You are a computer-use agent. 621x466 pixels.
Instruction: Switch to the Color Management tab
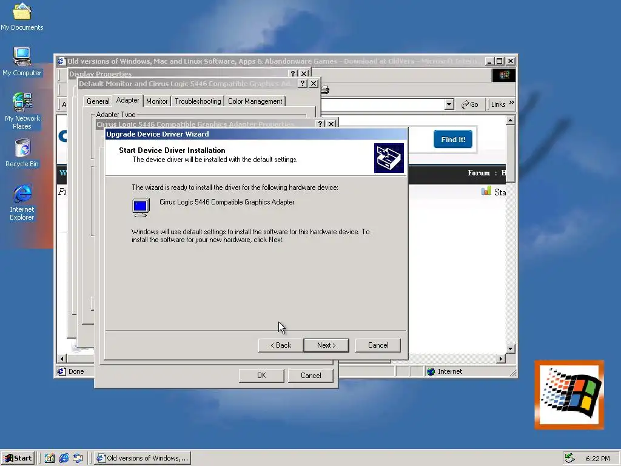255,101
